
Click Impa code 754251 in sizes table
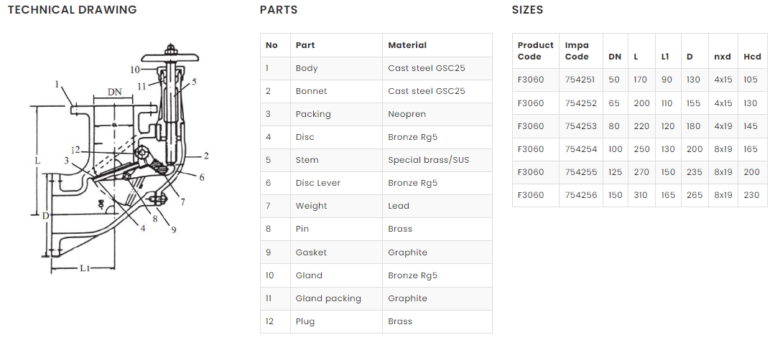pyautogui.click(x=580, y=80)
